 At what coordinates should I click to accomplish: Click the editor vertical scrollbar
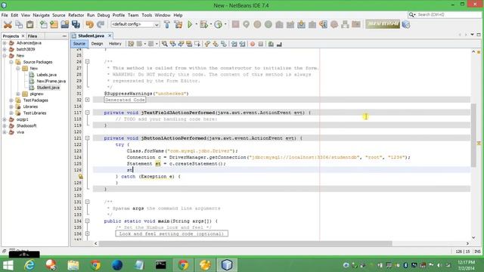coord(473,136)
